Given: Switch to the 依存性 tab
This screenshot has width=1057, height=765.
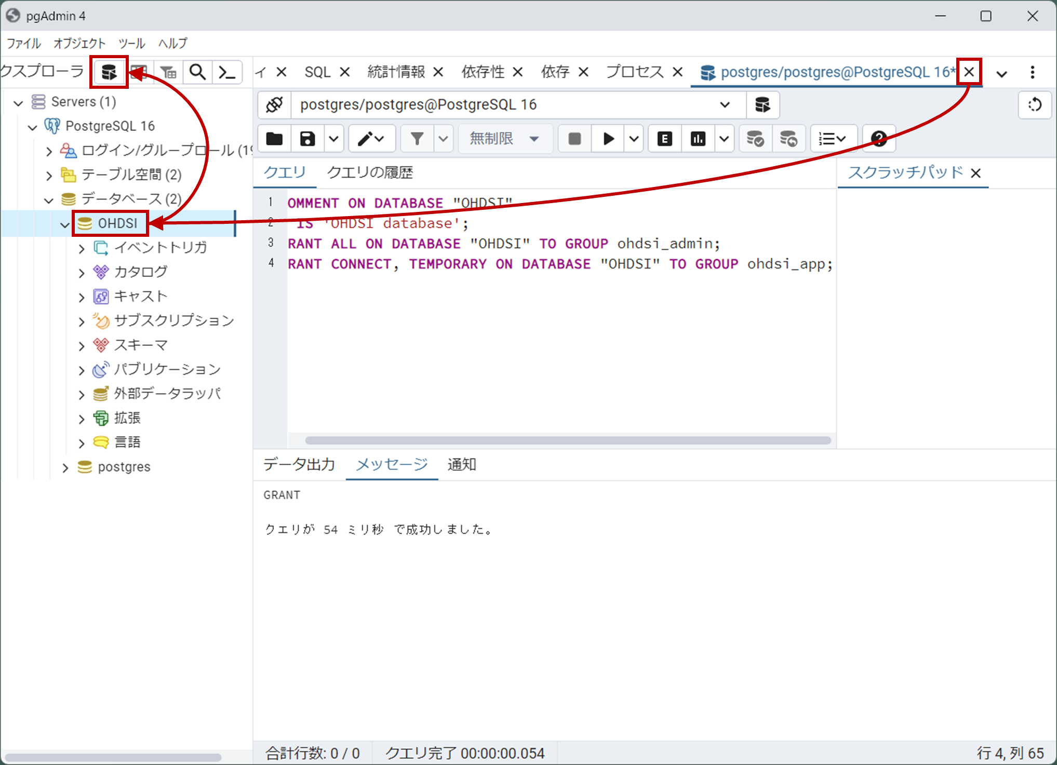Looking at the screenshot, I should coord(483,72).
